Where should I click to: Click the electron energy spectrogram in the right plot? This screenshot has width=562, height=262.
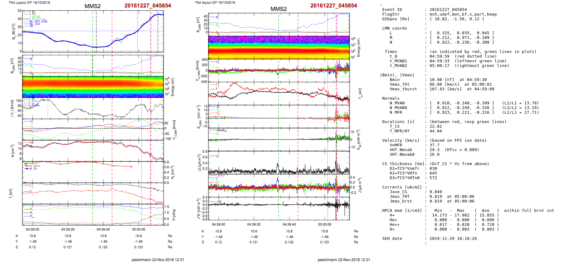[x=279, y=47]
